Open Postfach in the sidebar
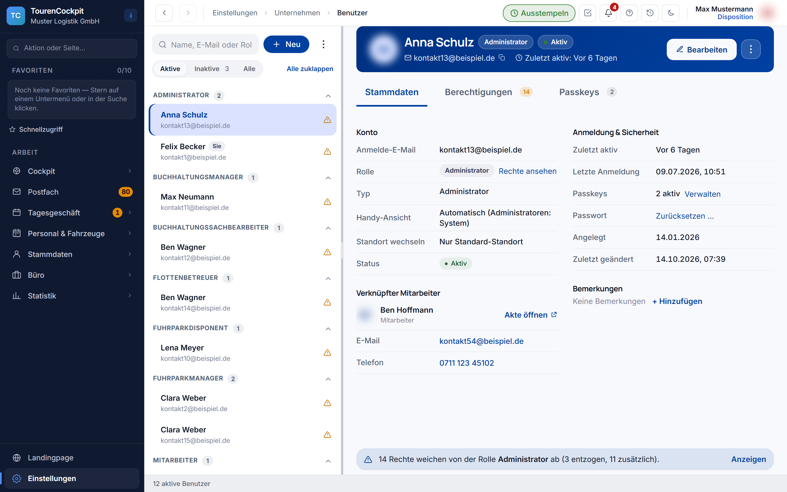The image size is (787, 492). coord(72,192)
